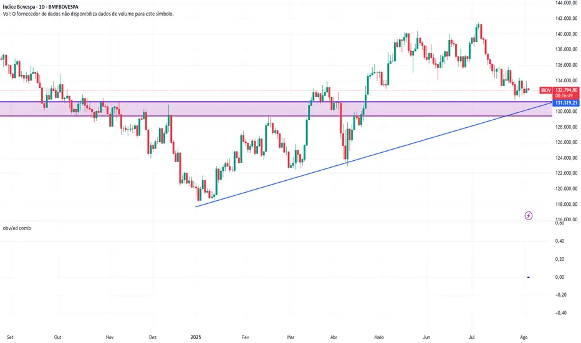This screenshot has height=343, width=581.
Task: Click the blue 131.319,21 price label
Action: tap(567, 102)
